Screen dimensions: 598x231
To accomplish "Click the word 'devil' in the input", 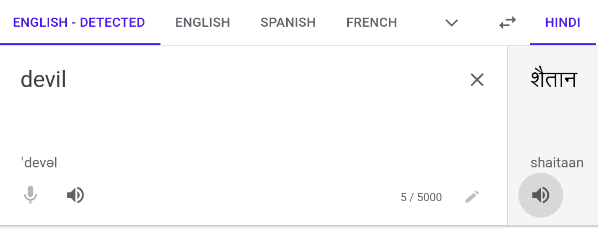I will [x=43, y=80].
